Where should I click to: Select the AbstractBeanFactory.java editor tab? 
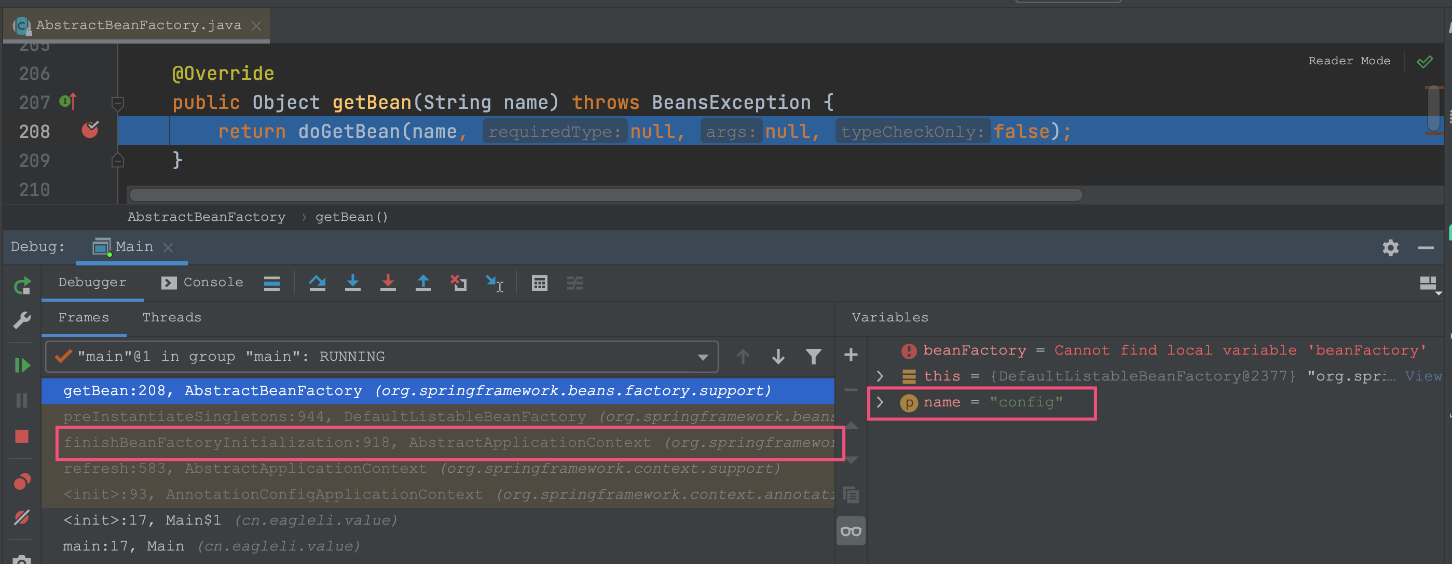[136, 25]
